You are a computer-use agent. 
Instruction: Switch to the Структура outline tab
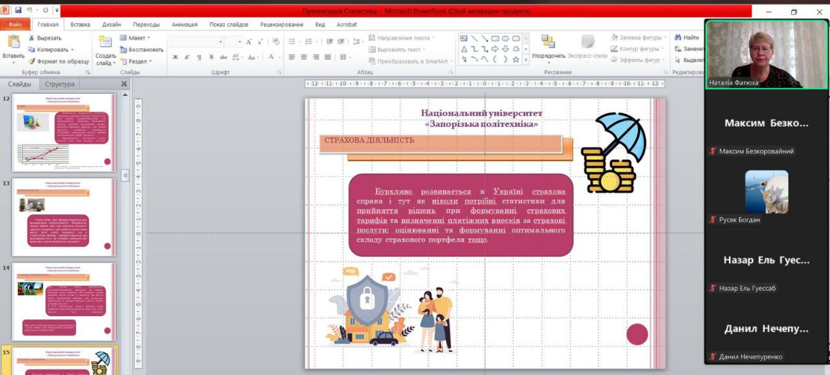pyautogui.click(x=60, y=84)
